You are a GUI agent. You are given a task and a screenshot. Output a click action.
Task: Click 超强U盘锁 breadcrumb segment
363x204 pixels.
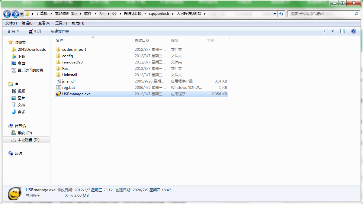pyautogui.click(x=133, y=14)
